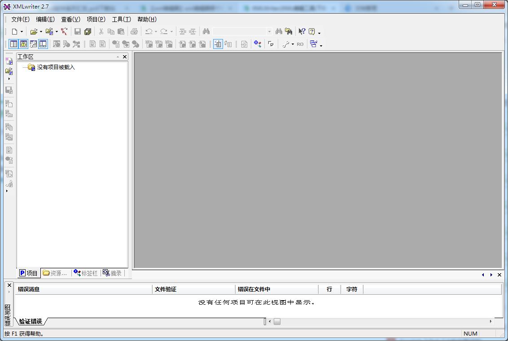The height and width of the screenshot is (341, 508).
Task: Expand the open file recent list arrow
Action: (41, 32)
